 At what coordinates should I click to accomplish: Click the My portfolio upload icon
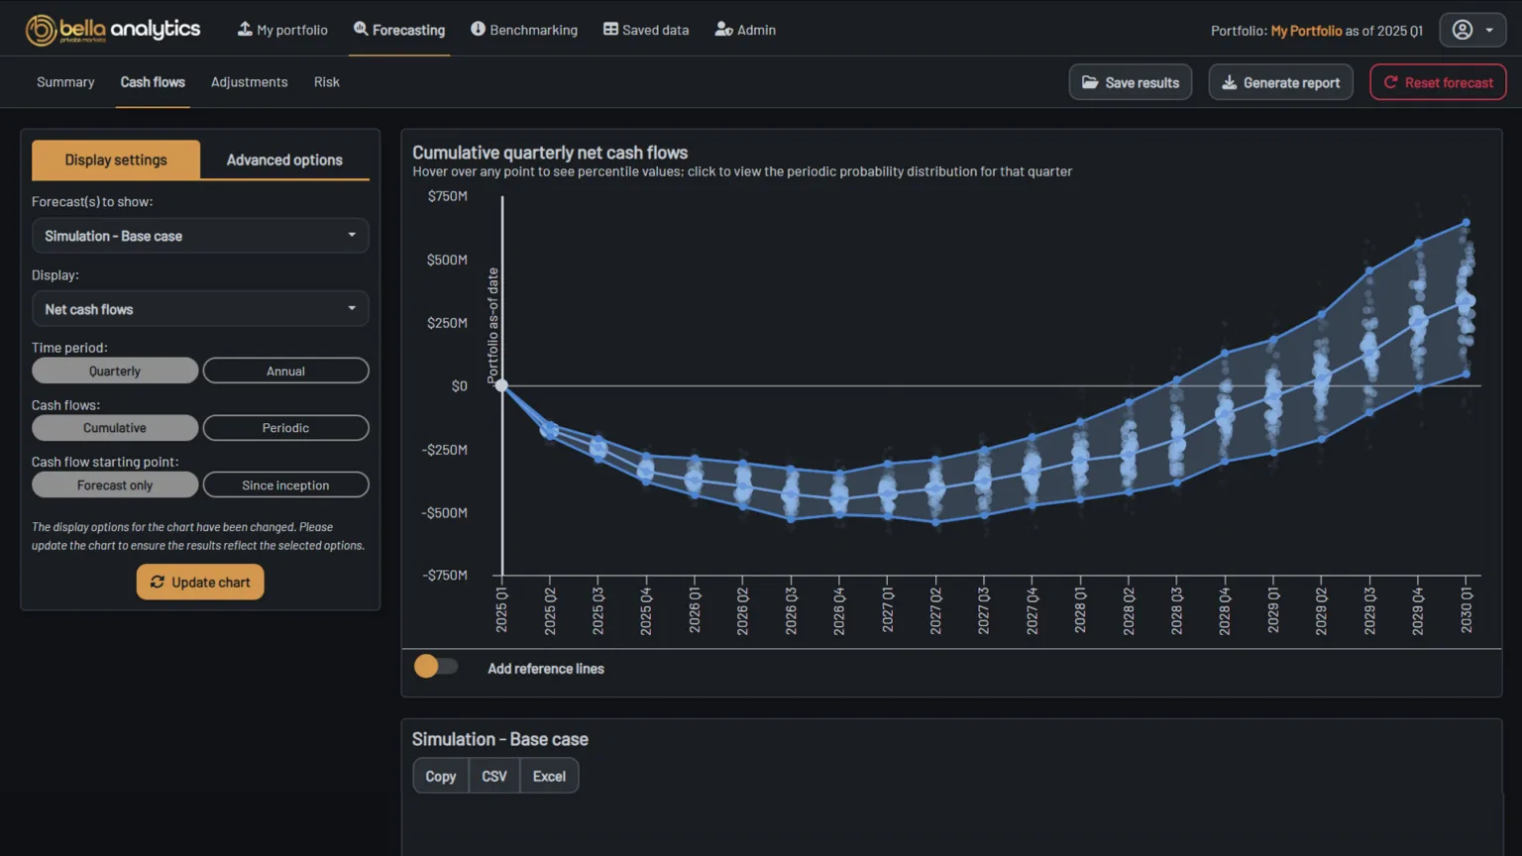(x=245, y=29)
